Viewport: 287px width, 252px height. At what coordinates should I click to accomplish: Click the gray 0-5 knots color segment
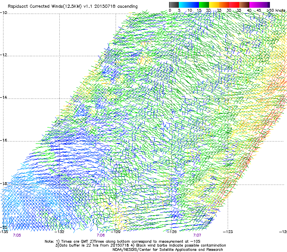[x=174, y=5]
